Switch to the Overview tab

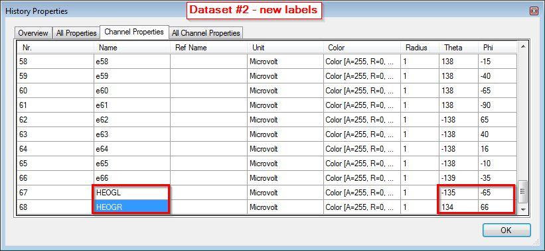[x=33, y=33]
